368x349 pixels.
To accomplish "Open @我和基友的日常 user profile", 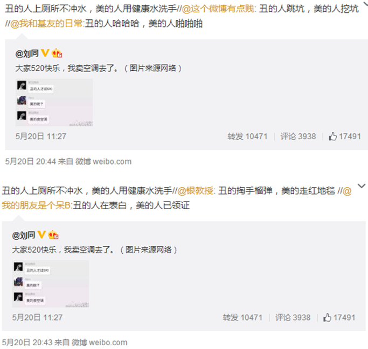I will pyautogui.click(x=46, y=24).
